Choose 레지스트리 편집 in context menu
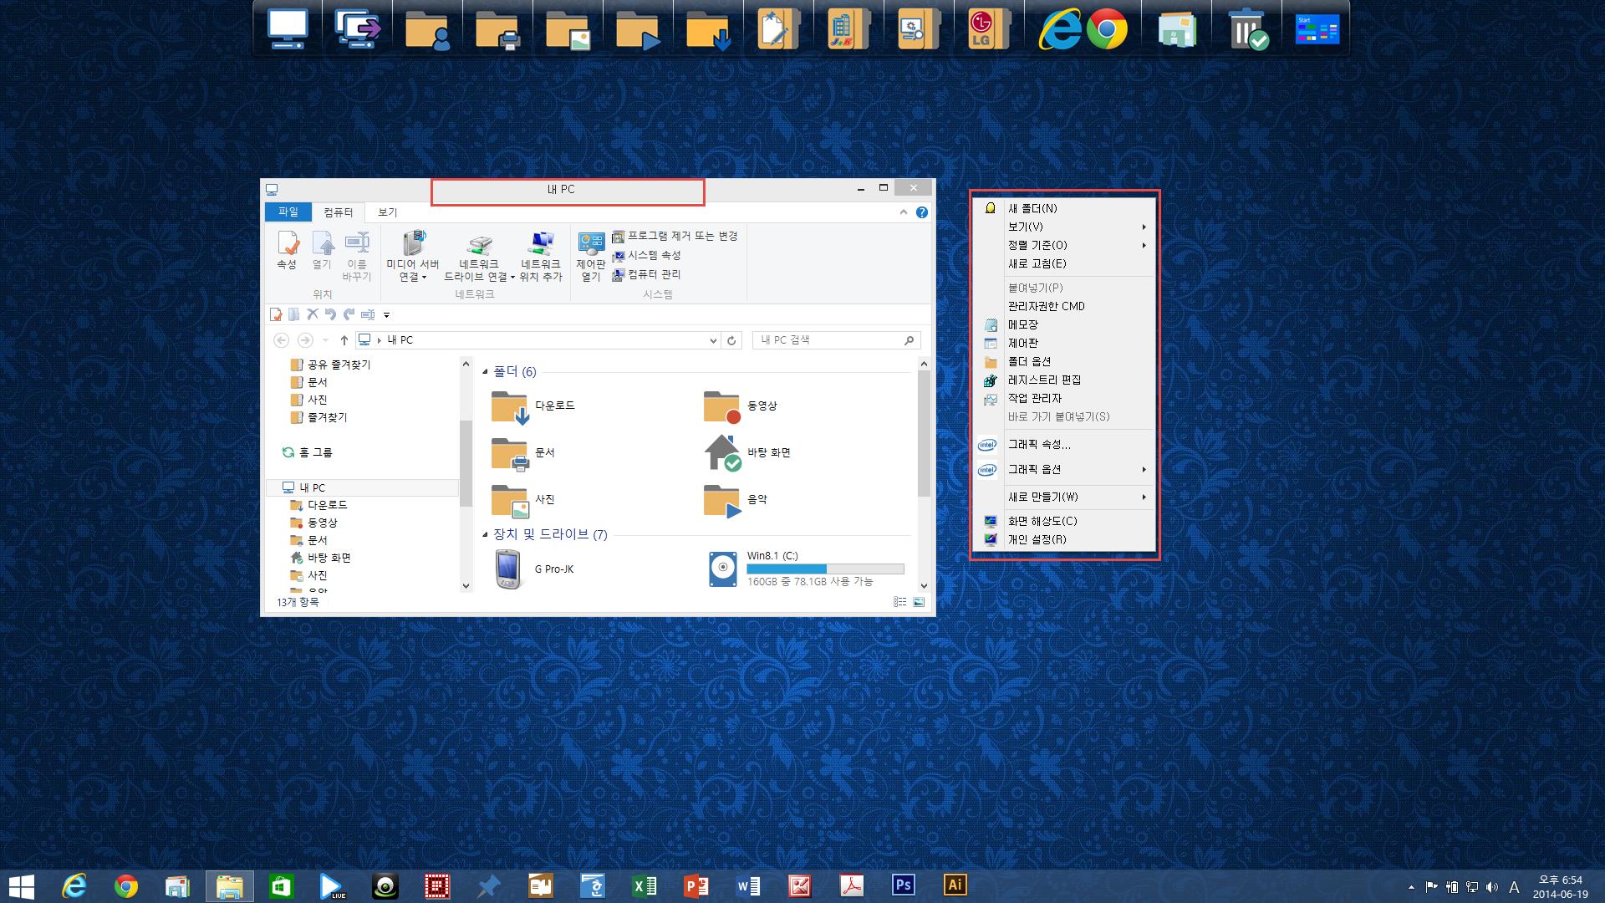The height and width of the screenshot is (903, 1605). [1065, 380]
